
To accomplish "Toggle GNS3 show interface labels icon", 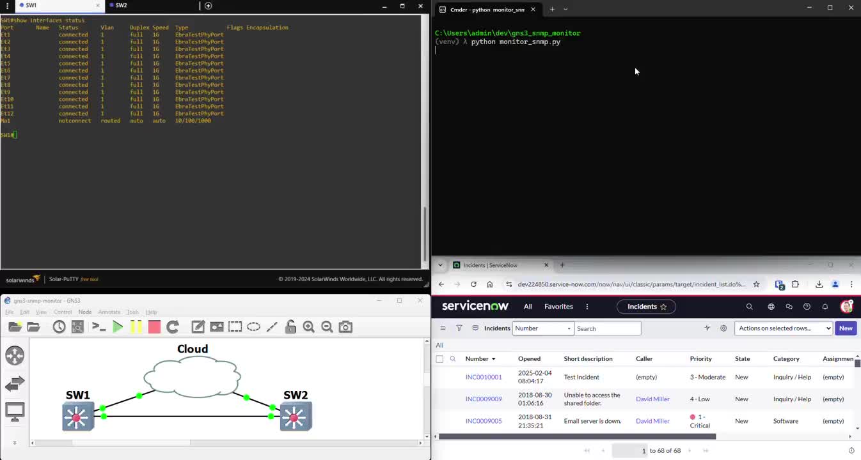I will pos(77,327).
